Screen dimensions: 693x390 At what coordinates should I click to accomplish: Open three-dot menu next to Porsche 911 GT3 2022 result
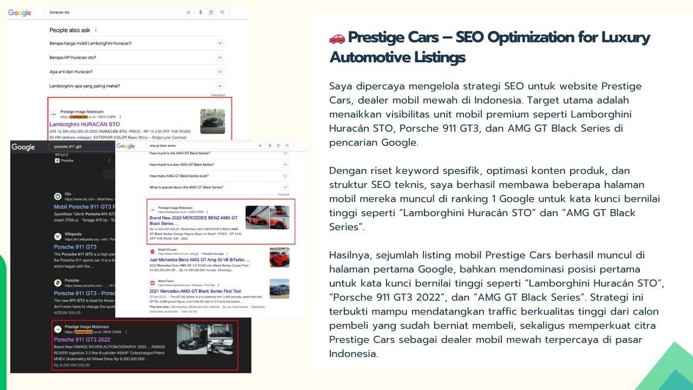coord(126,331)
